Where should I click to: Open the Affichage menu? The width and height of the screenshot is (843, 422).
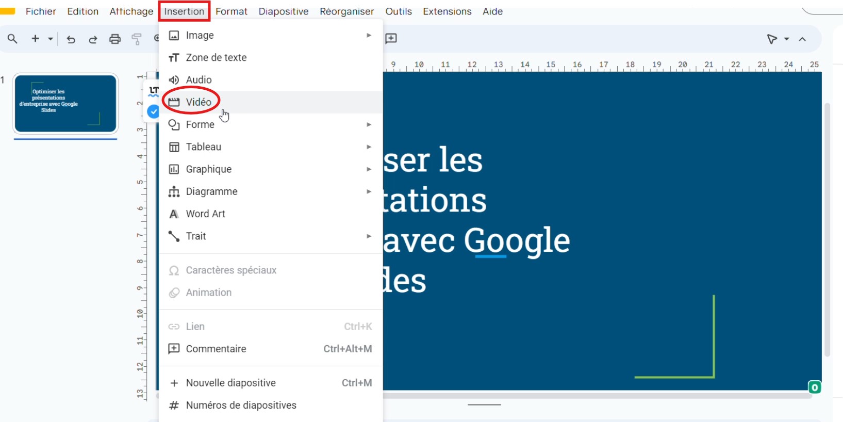[x=131, y=11]
